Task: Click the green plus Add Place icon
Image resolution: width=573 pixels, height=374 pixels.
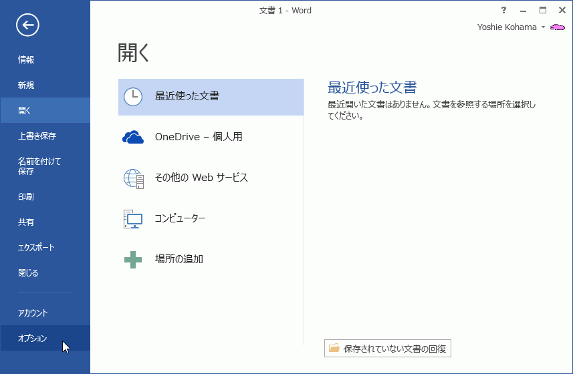Action: point(133,259)
